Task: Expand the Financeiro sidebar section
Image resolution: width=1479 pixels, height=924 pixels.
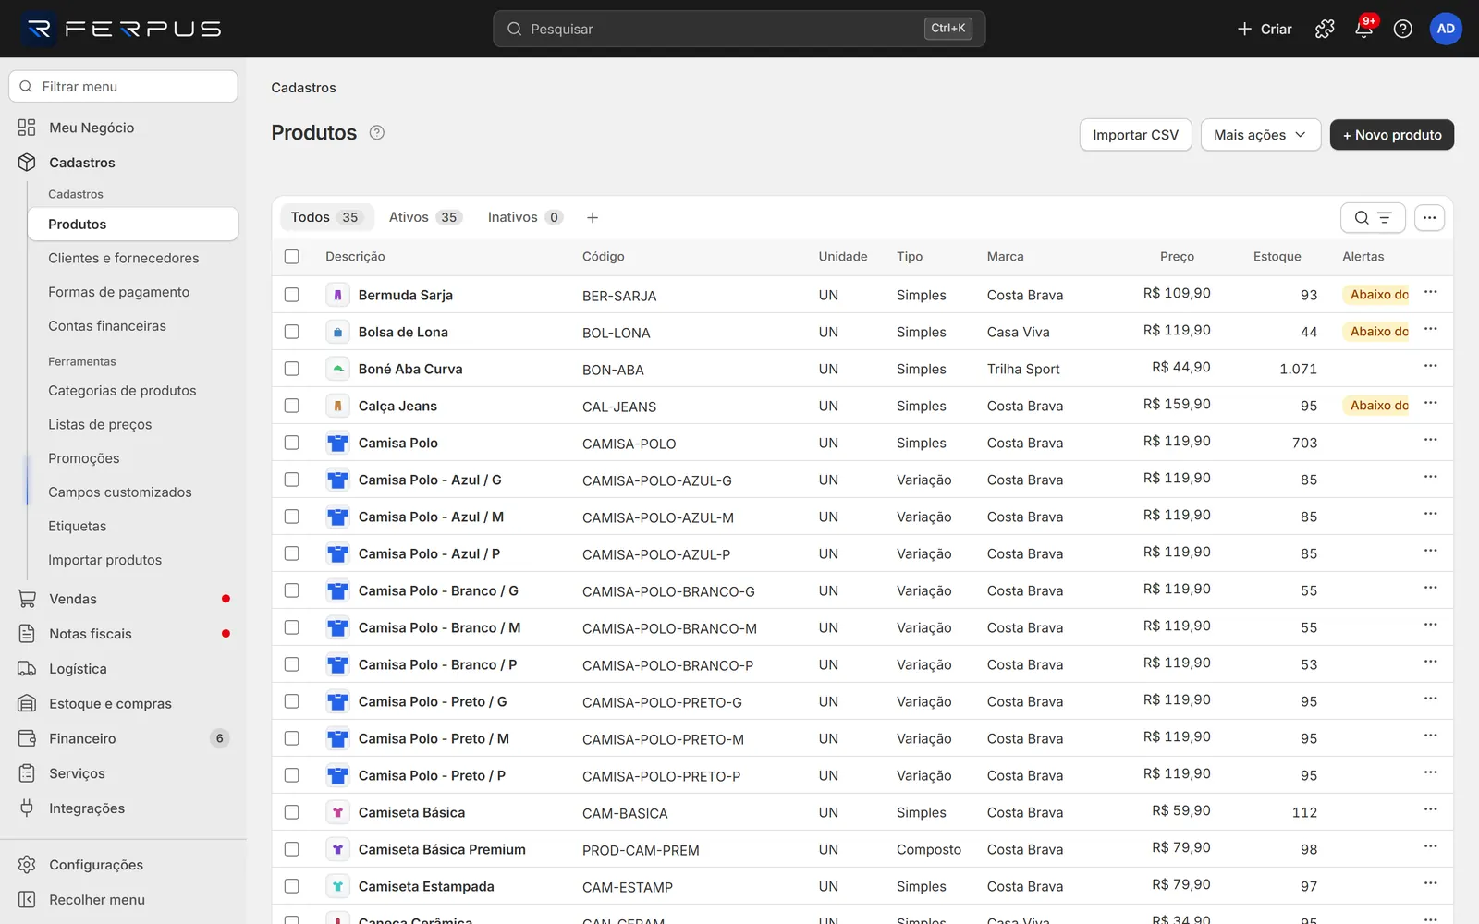Action: [123, 738]
